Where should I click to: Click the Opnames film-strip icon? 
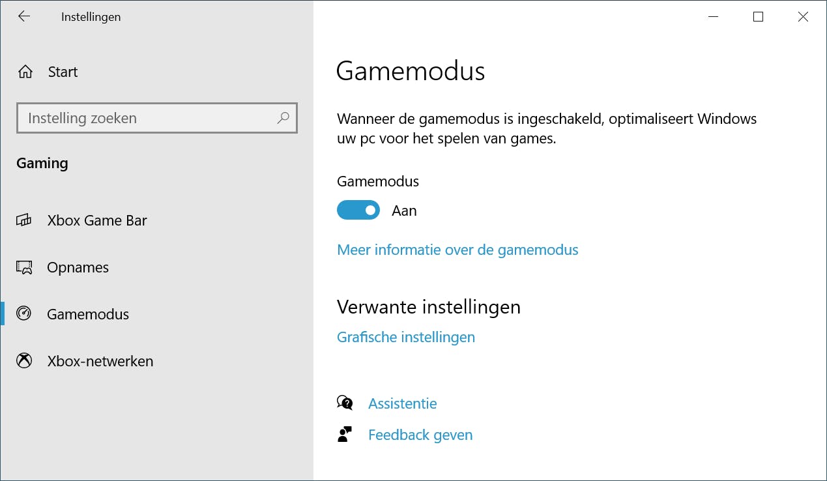click(x=23, y=267)
